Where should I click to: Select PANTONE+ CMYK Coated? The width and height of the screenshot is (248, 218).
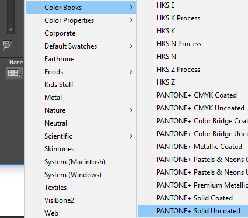pos(193,95)
